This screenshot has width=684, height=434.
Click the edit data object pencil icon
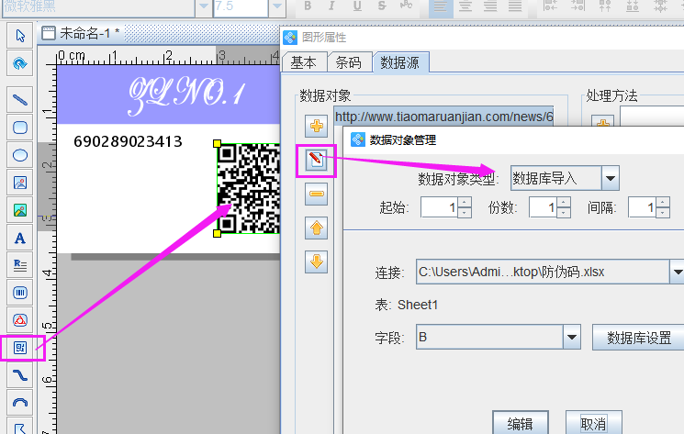click(316, 161)
